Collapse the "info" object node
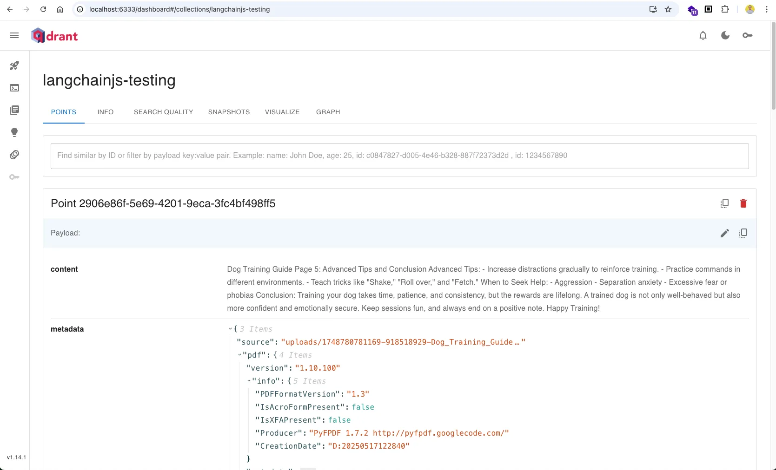Screen dimensions: 776x470 [249, 381]
